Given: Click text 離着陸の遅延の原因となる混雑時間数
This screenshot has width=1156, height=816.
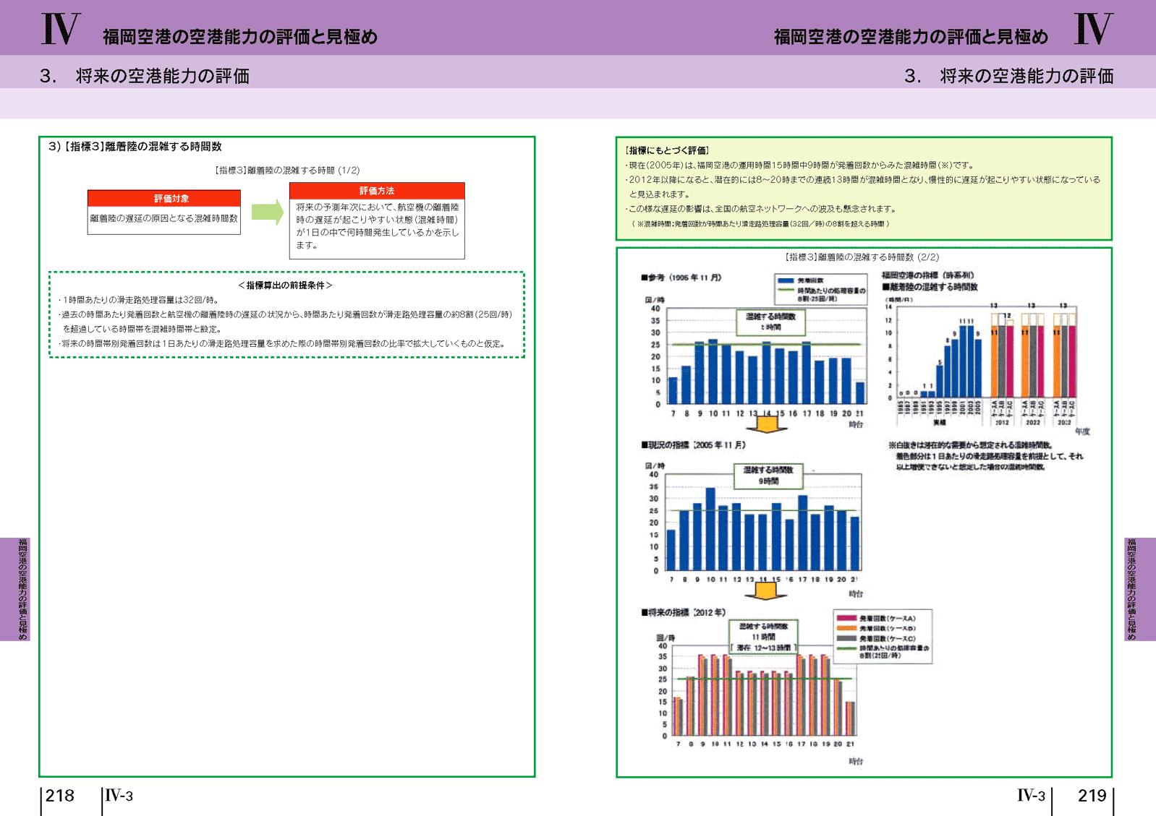Looking at the screenshot, I should click(x=164, y=218).
